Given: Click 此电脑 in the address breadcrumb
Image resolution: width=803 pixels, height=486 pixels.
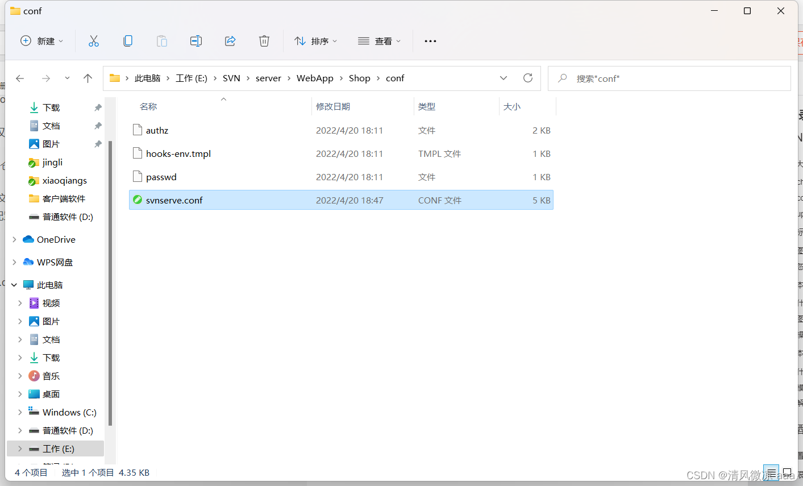Looking at the screenshot, I should 148,78.
